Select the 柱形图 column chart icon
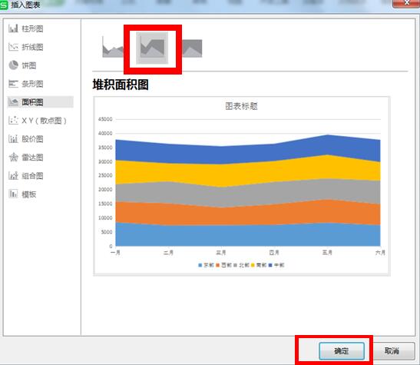420x365 pixels. 13,28
